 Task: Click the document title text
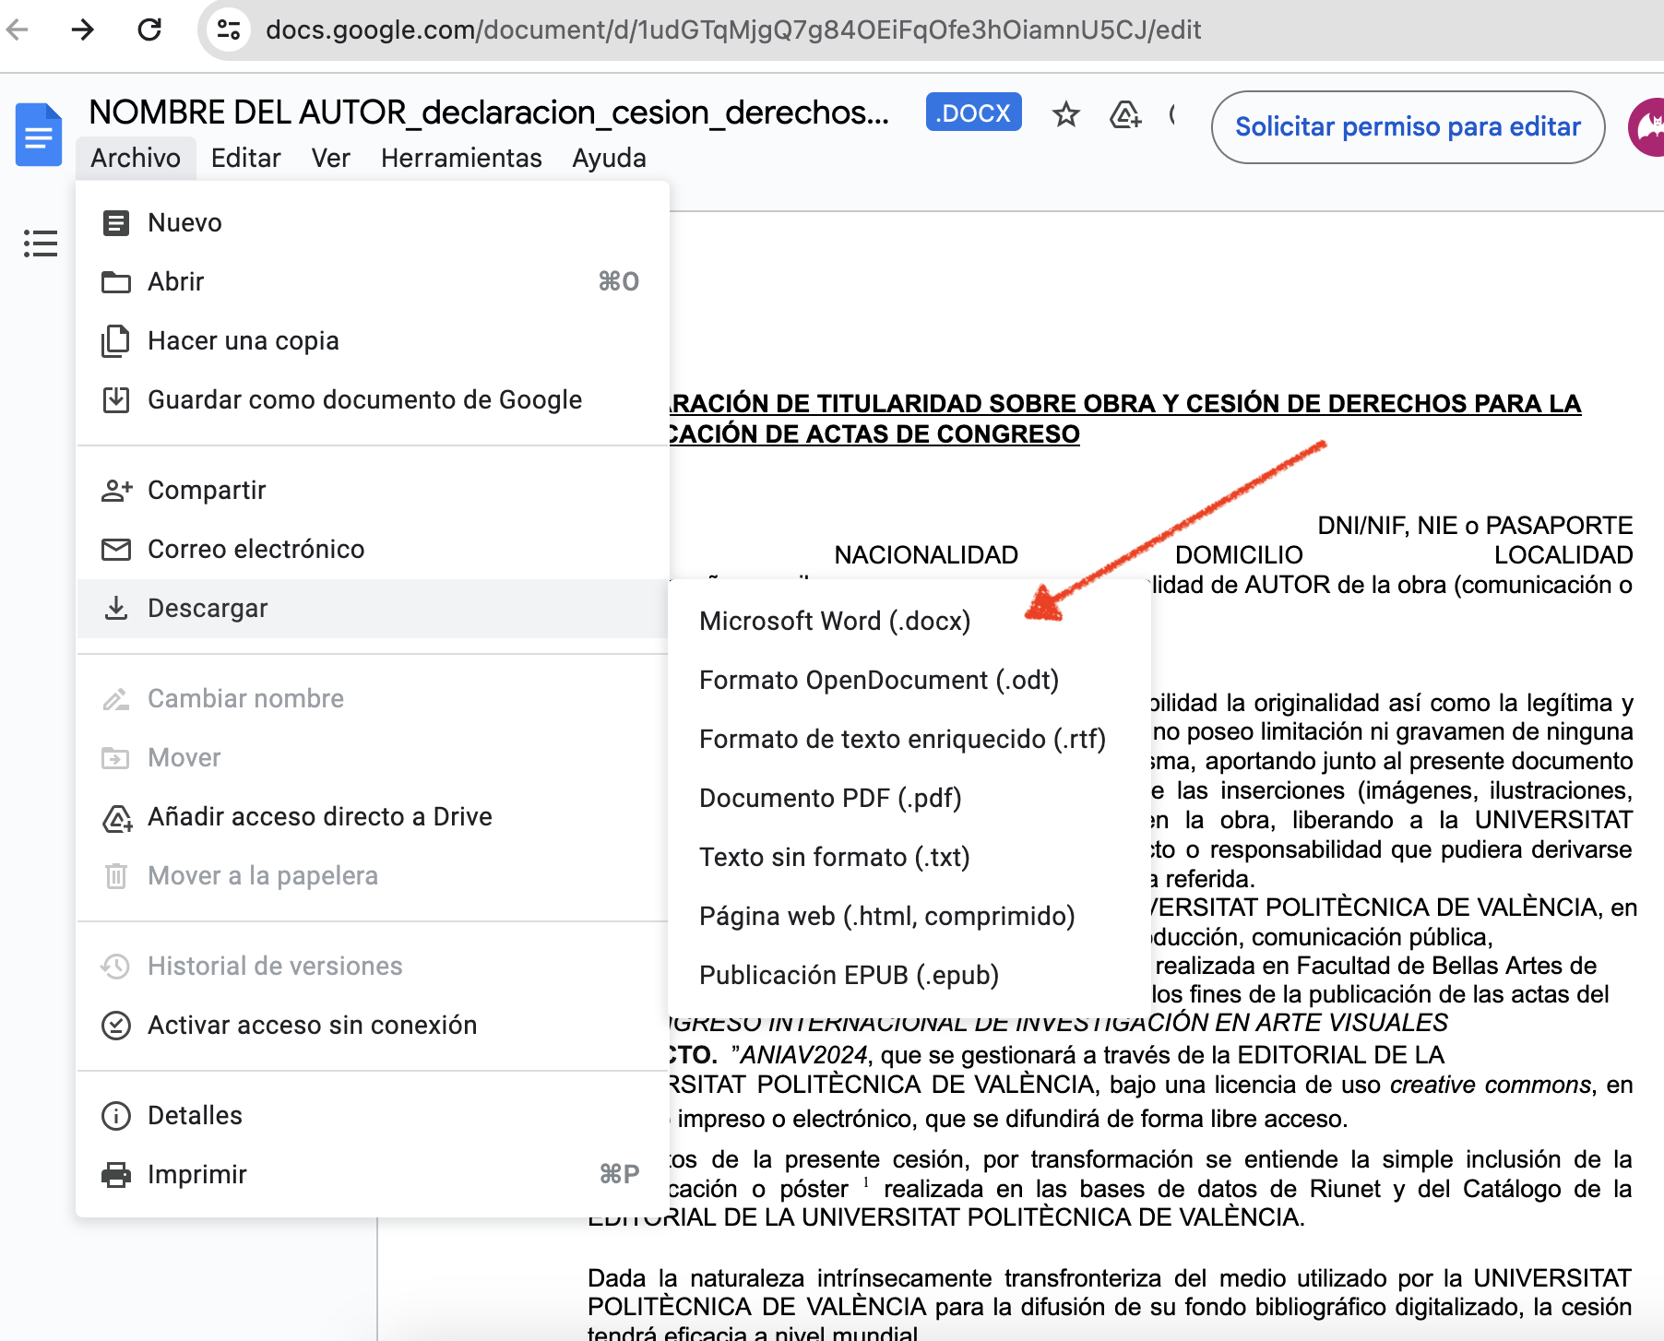tap(489, 113)
